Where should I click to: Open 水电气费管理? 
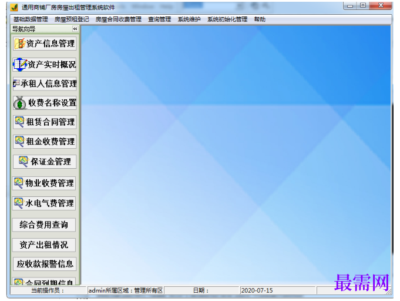click(44, 203)
